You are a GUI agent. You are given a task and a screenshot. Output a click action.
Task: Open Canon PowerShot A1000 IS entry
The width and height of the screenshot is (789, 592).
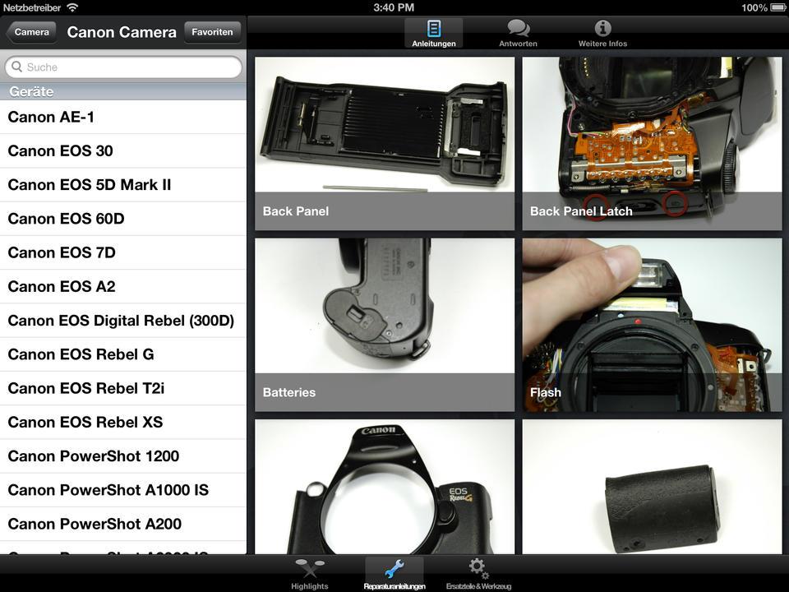(123, 490)
